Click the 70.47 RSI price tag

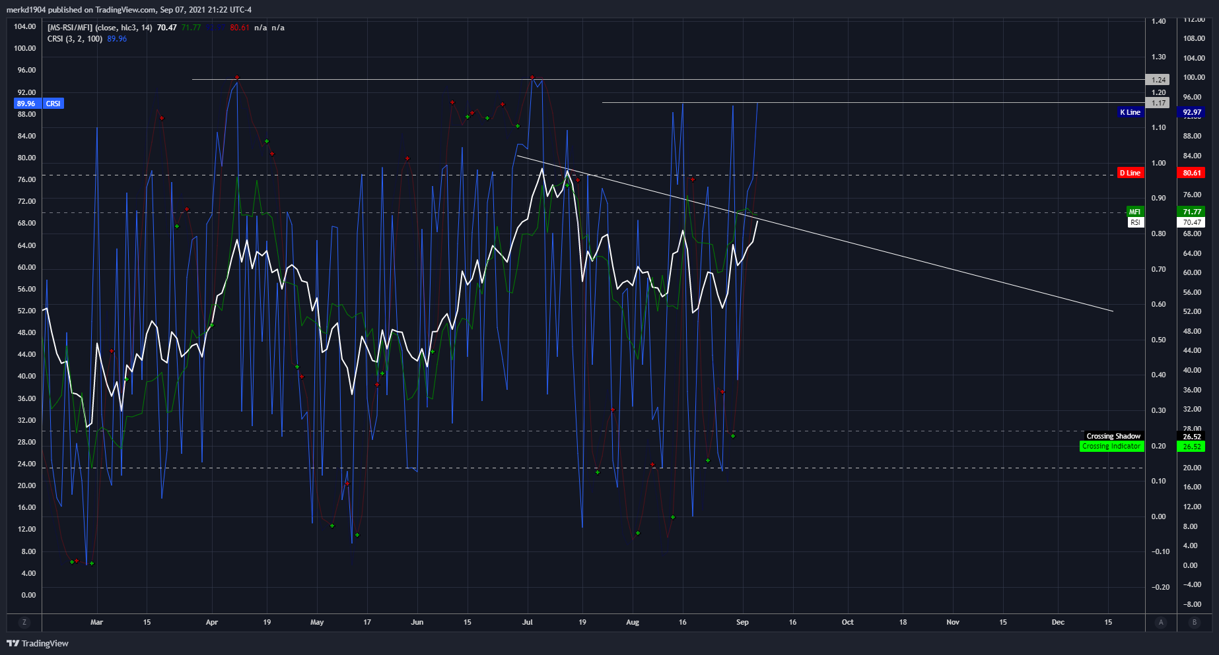tap(1192, 222)
